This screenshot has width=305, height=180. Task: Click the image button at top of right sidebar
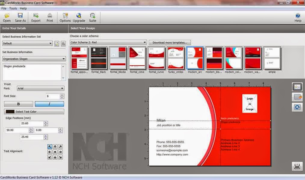pos(297,87)
